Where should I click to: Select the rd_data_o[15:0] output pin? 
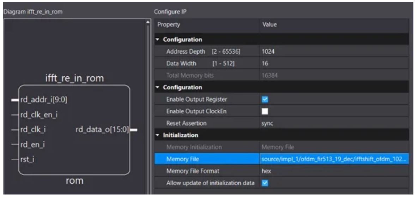coord(134,130)
